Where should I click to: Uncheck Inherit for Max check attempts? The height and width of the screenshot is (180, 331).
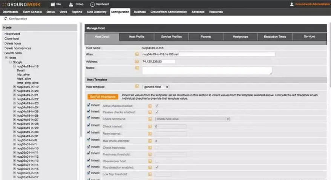click(x=89, y=140)
